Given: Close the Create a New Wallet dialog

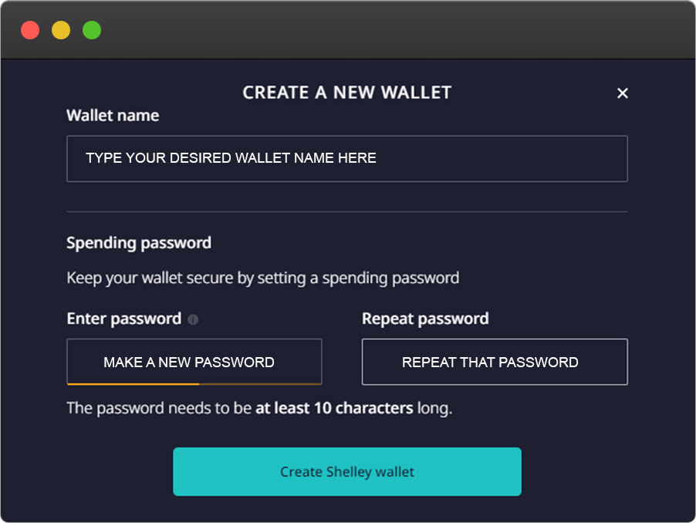Looking at the screenshot, I should click(623, 93).
